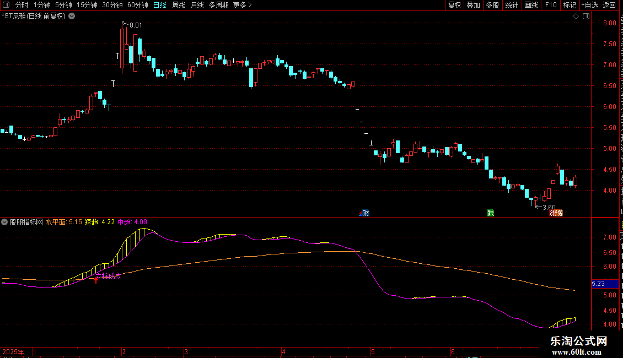This screenshot has width=623, height=358.
Task: Click the 立桩成立 signal label
Action: click(x=109, y=276)
